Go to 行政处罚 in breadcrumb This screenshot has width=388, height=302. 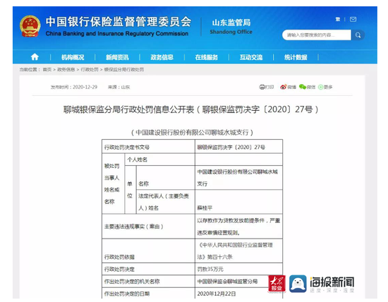pos(90,70)
